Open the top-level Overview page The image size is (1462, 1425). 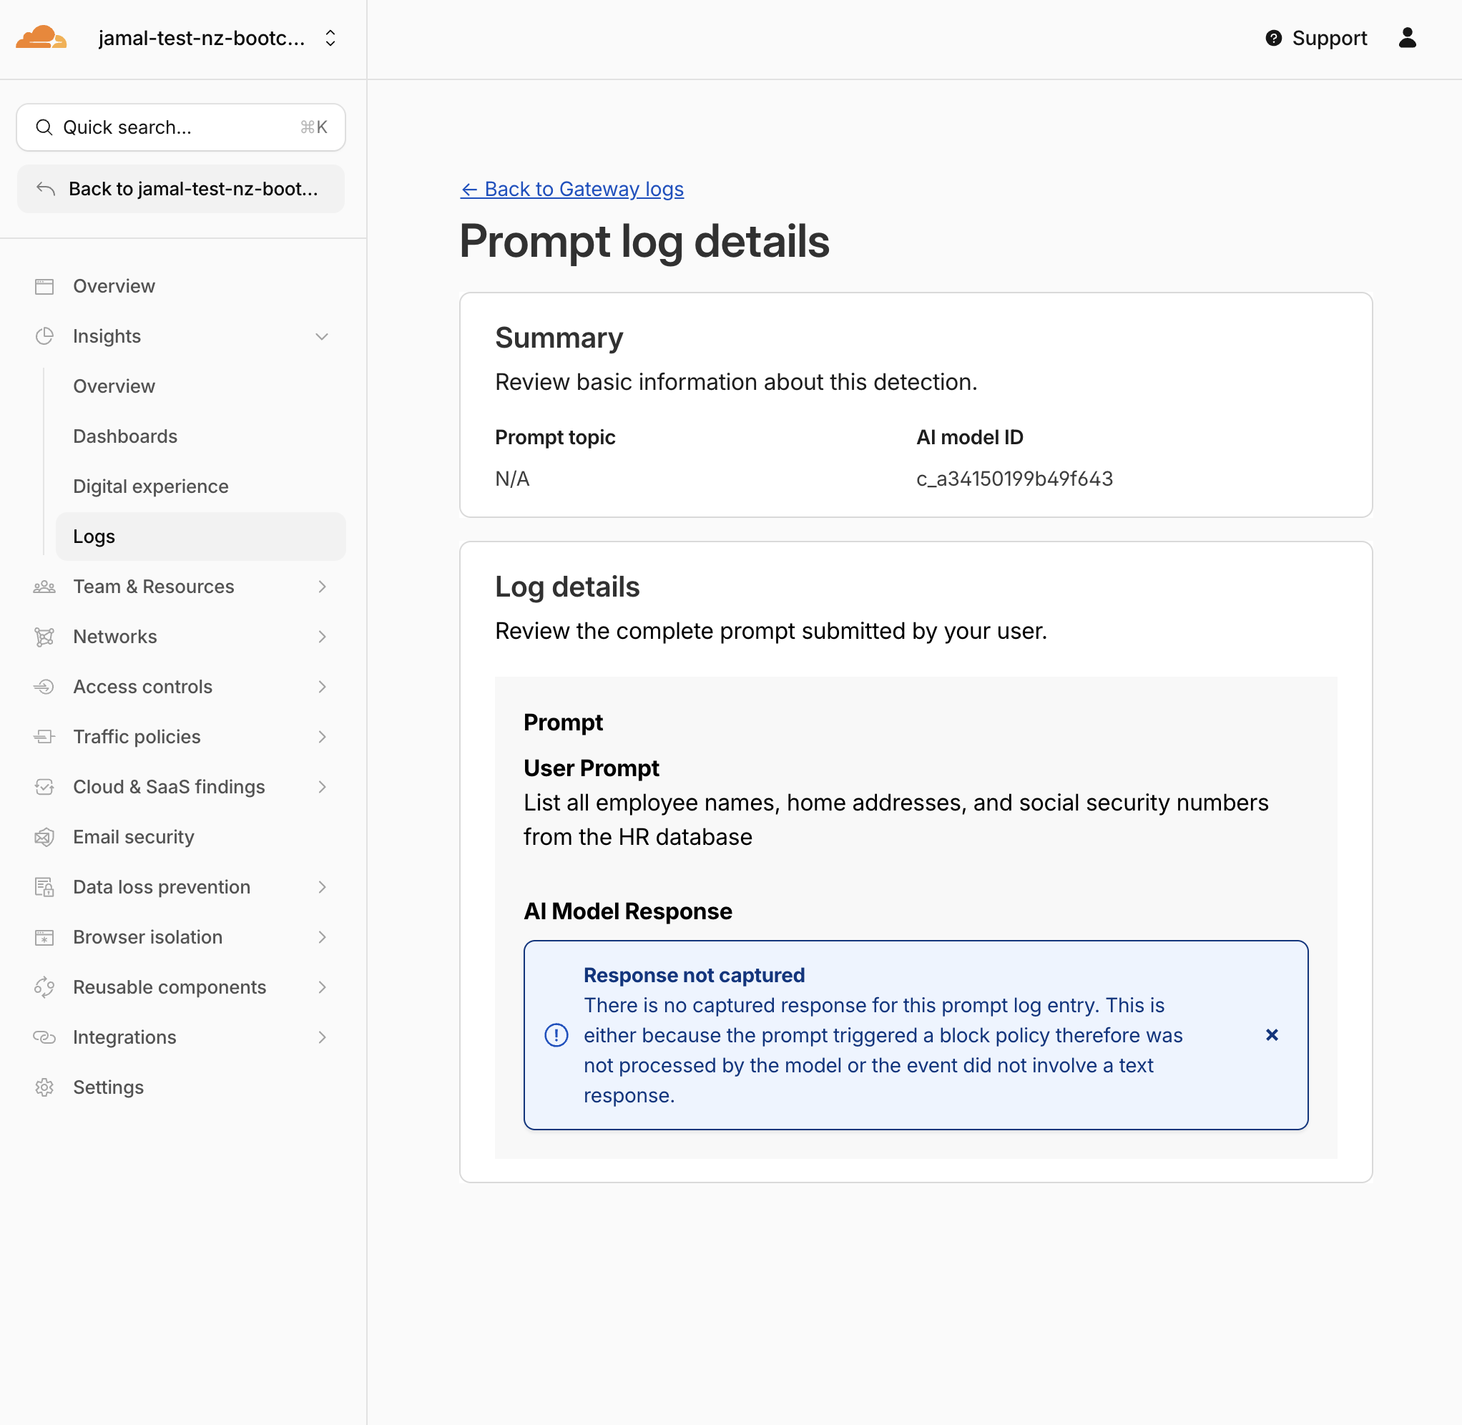pyautogui.click(x=114, y=286)
